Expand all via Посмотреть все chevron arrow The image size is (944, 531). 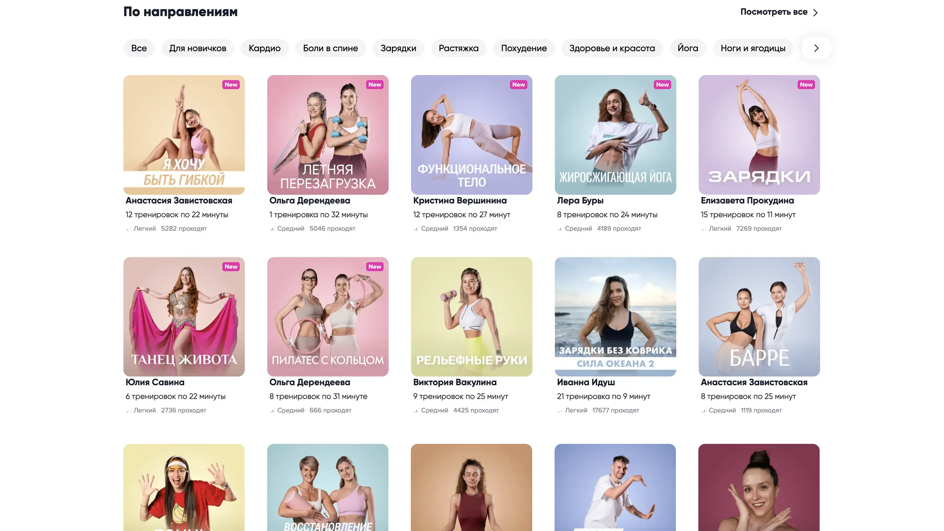click(x=816, y=12)
